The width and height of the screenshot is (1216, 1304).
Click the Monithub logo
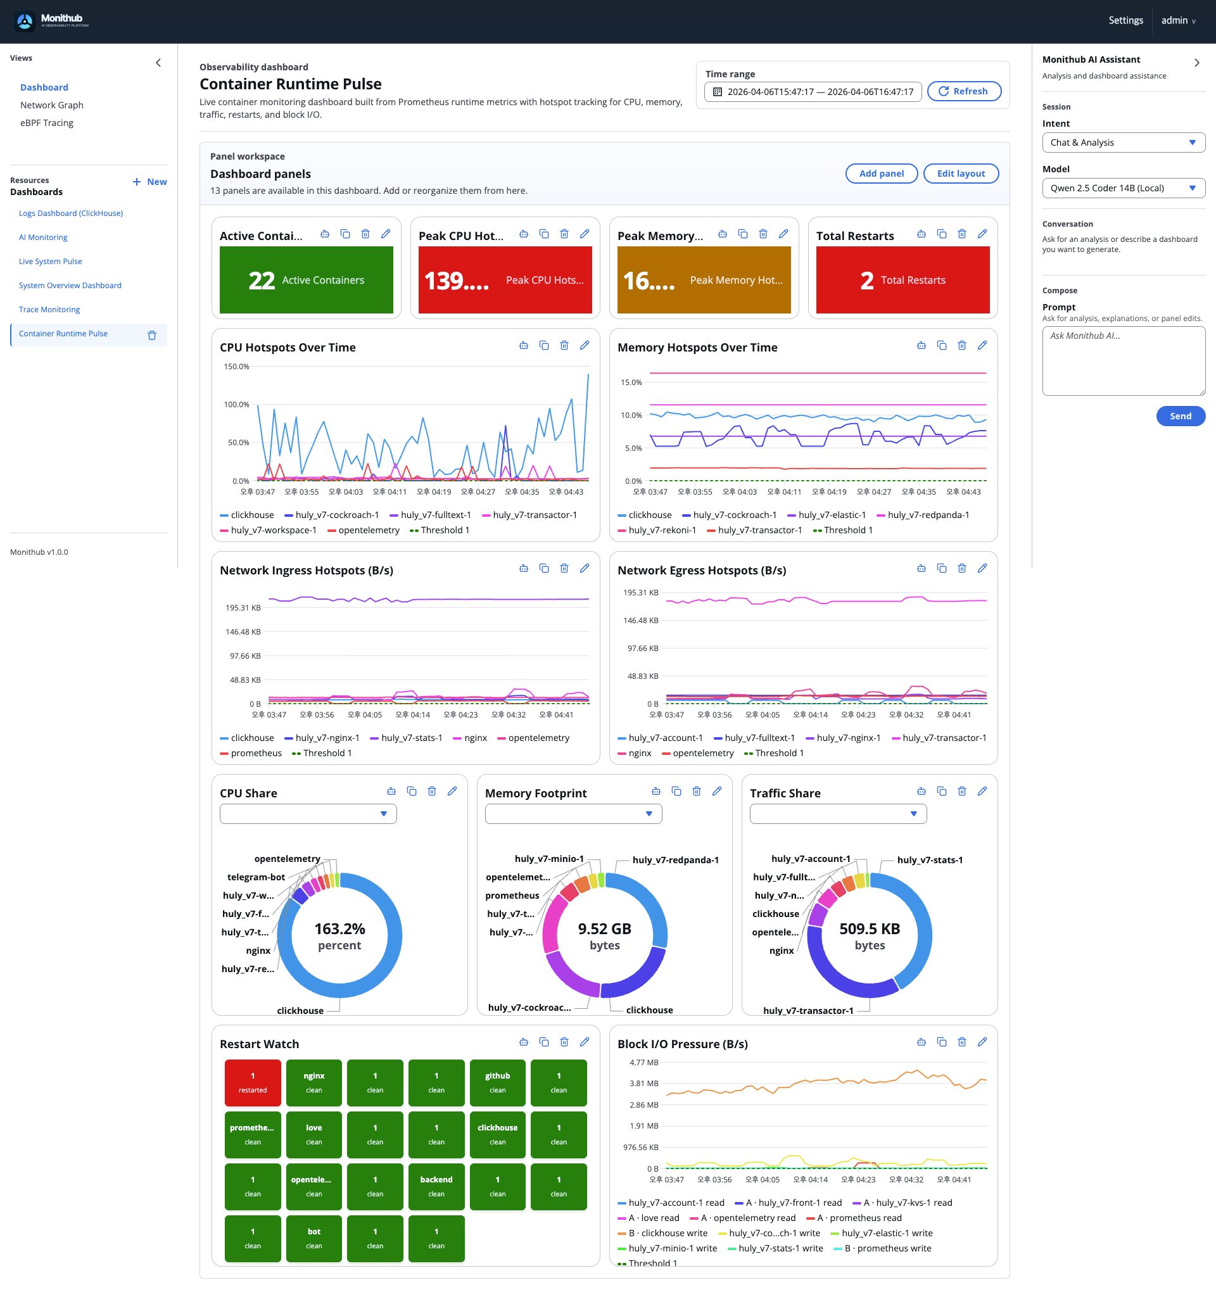pos(25,21)
